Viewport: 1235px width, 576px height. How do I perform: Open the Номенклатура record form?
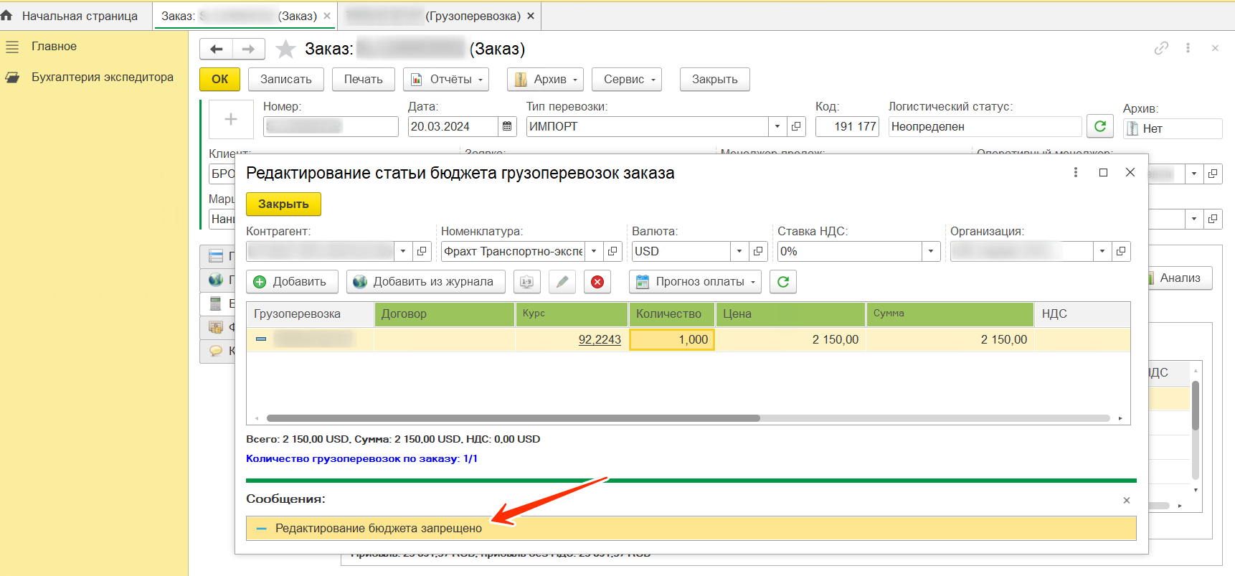coord(612,251)
